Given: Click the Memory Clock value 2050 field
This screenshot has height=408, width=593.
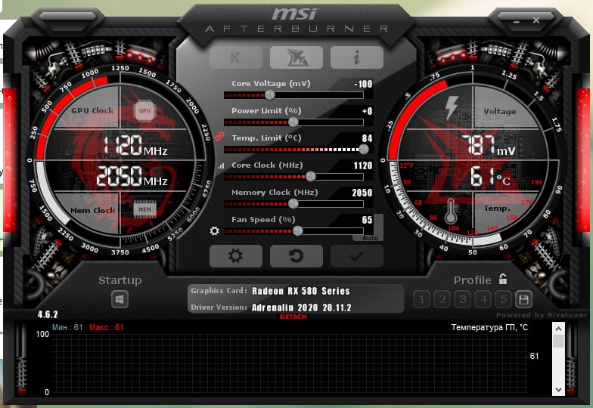Looking at the screenshot, I should [362, 193].
